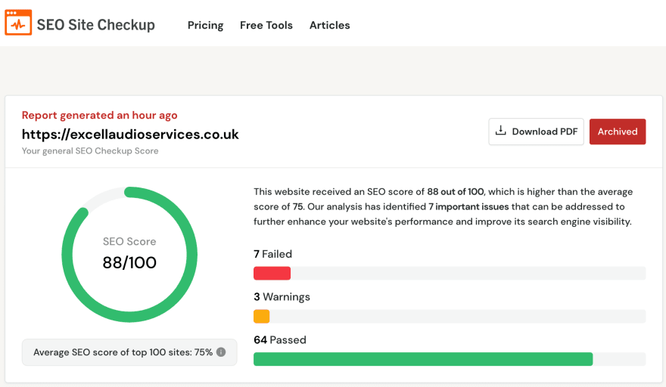Click the Download PDF button

[536, 132]
